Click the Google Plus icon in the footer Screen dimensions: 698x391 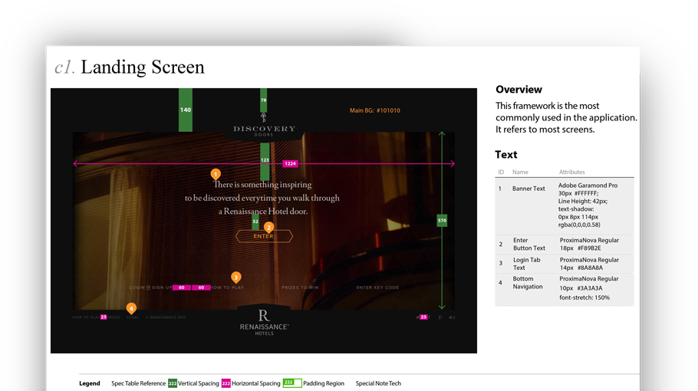pyautogui.click(x=441, y=317)
